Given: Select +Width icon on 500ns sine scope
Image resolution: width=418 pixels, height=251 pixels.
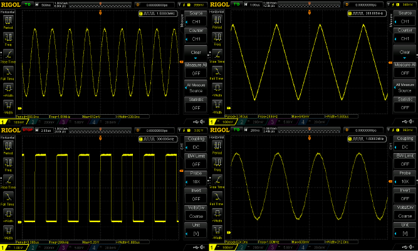Looking at the screenshot, I should point(8,88).
